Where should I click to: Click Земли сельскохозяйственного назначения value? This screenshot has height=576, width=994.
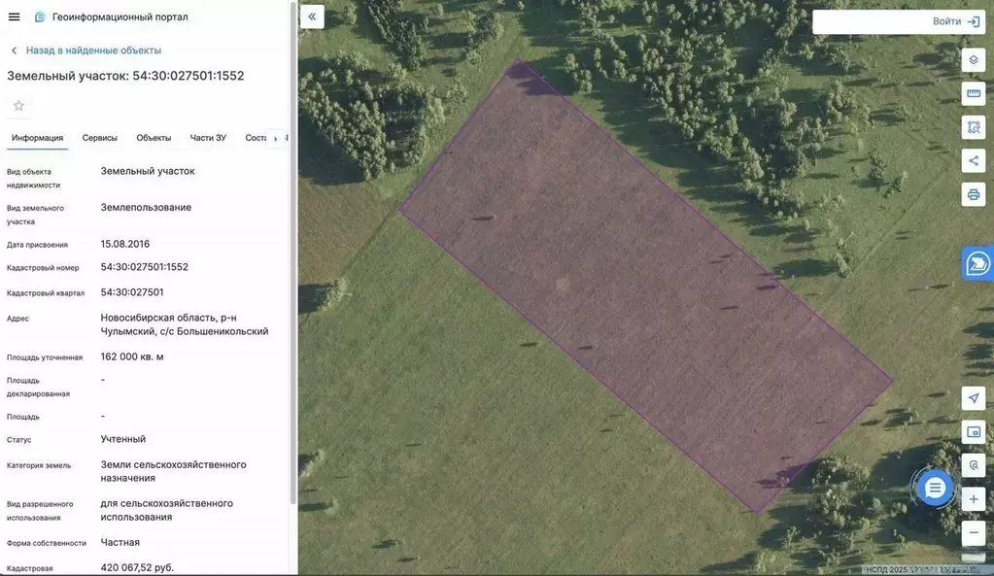pos(173,471)
